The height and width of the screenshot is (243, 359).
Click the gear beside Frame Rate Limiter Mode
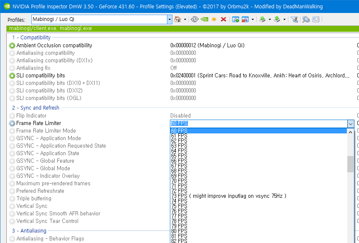[x=12, y=131]
